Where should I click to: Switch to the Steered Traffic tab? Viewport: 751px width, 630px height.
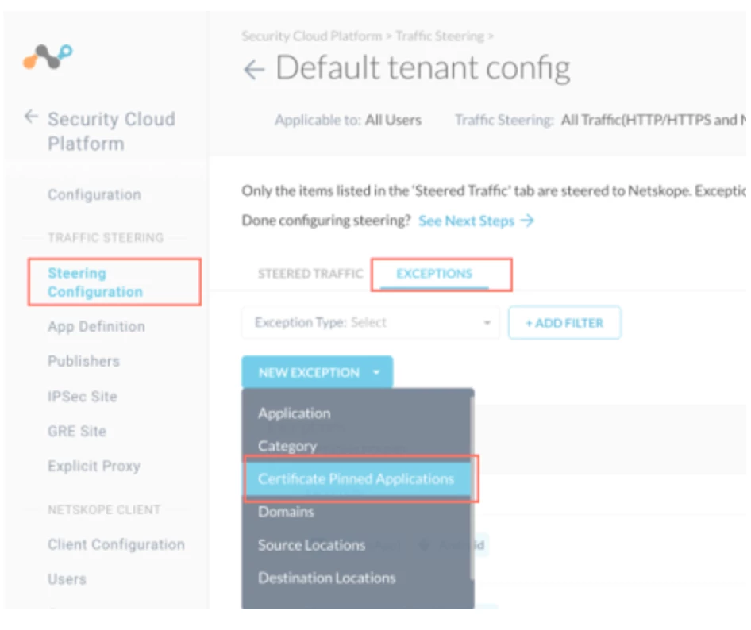tap(310, 274)
